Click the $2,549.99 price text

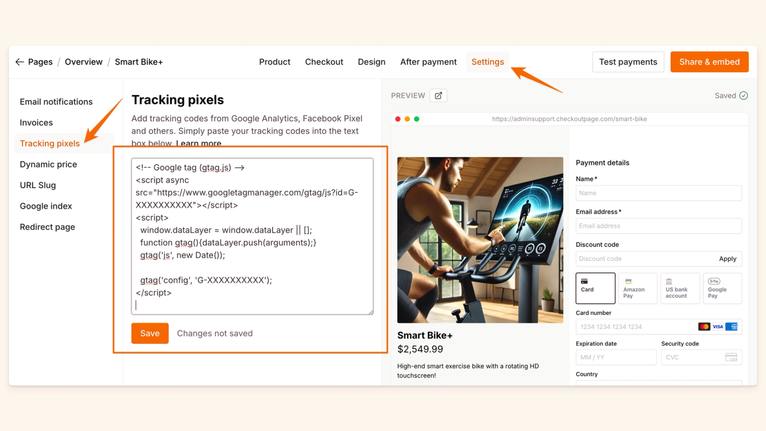point(420,349)
